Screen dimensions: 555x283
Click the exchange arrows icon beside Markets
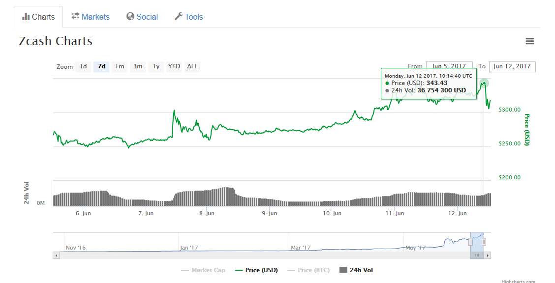[75, 16]
